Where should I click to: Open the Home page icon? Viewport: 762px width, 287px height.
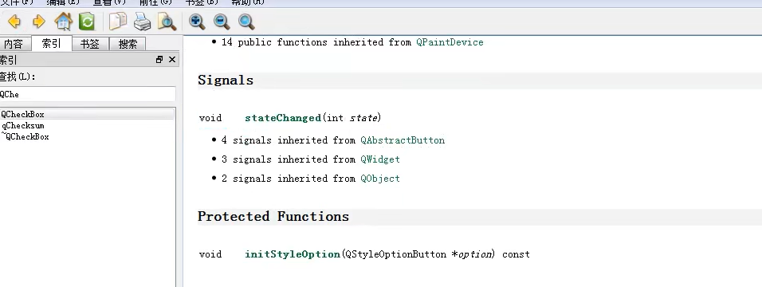[x=64, y=22]
